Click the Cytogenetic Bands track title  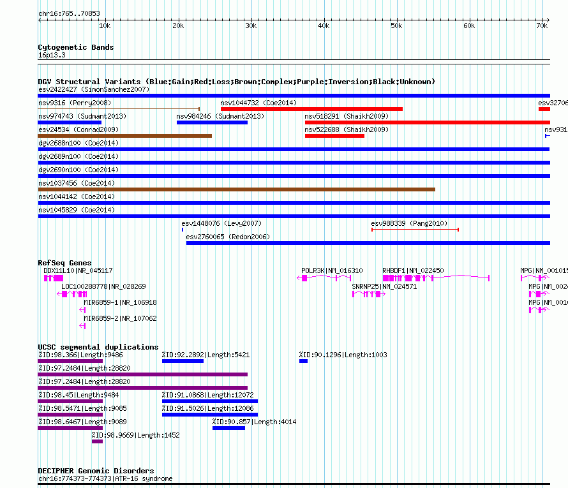click(76, 47)
